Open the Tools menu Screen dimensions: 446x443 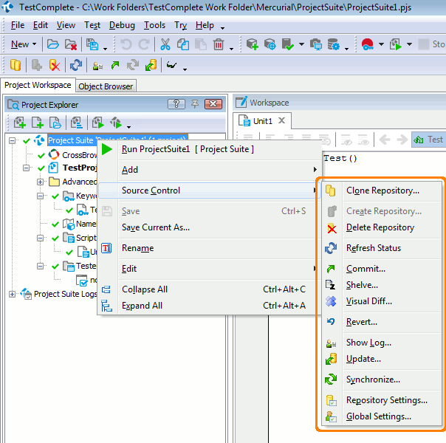coord(154,25)
